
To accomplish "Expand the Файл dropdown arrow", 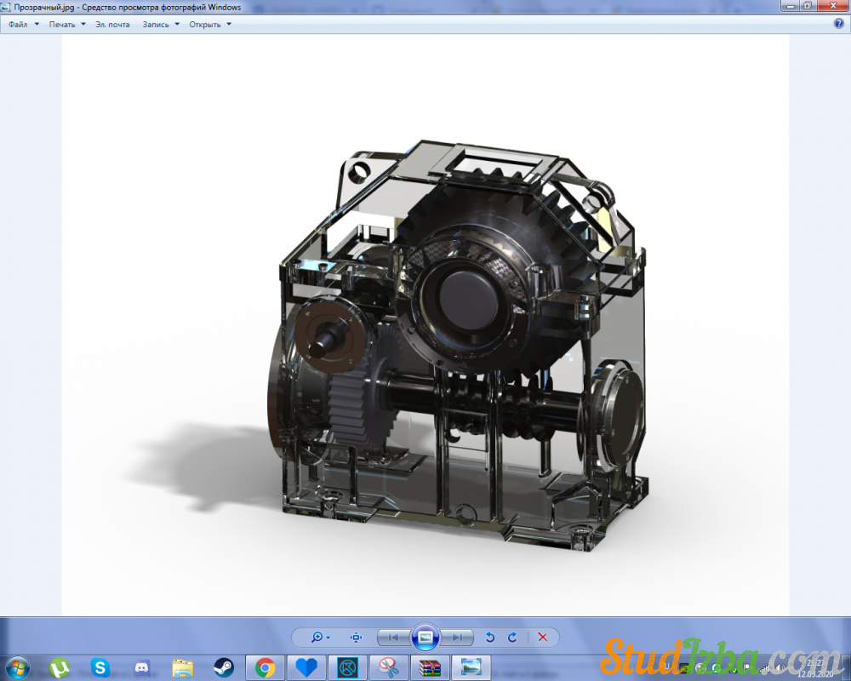I will point(37,24).
